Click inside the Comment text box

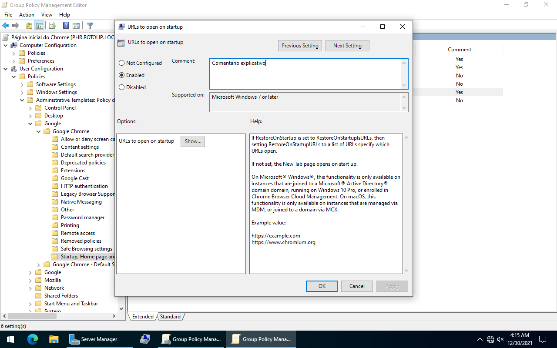click(x=305, y=74)
